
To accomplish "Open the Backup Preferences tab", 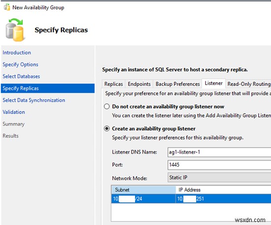I will 177,84.
